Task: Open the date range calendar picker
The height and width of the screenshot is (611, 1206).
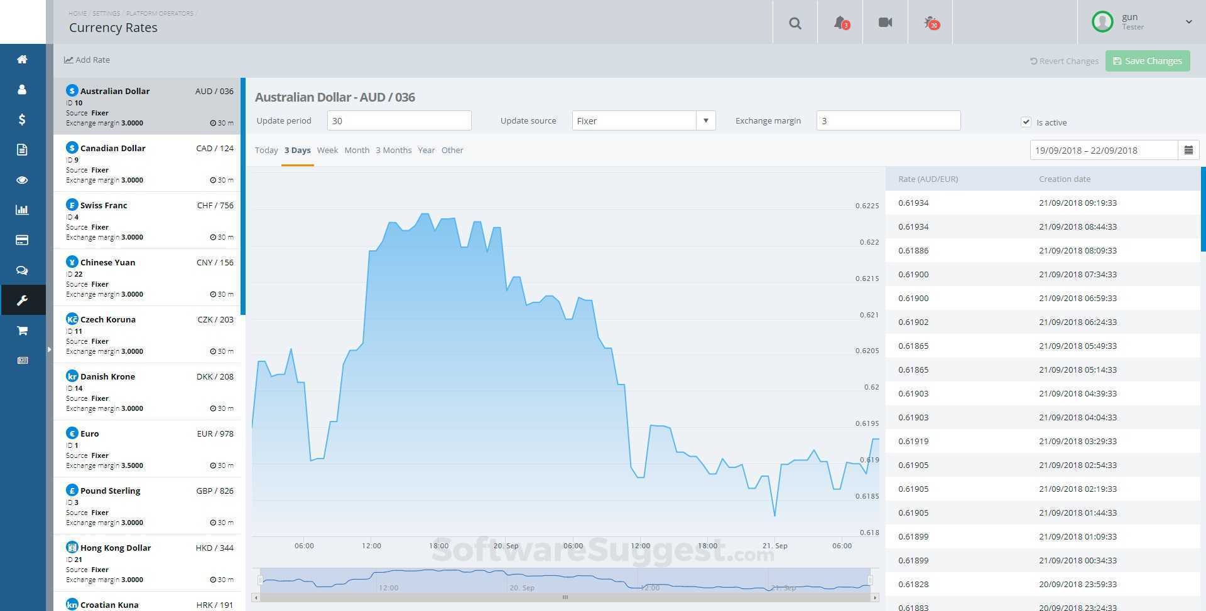Action: tap(1188, 151)
